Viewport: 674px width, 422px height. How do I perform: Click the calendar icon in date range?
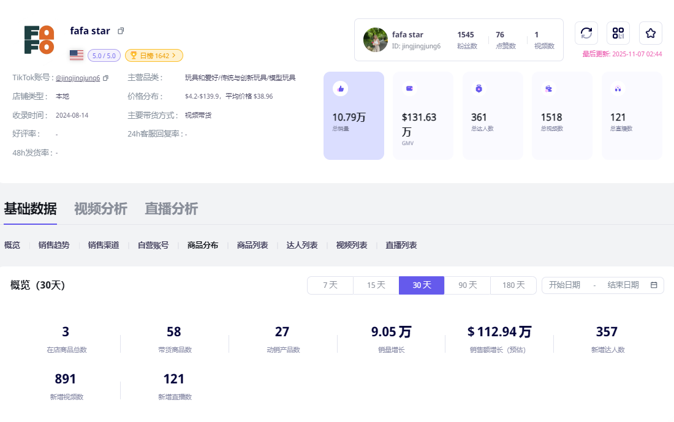654,285
